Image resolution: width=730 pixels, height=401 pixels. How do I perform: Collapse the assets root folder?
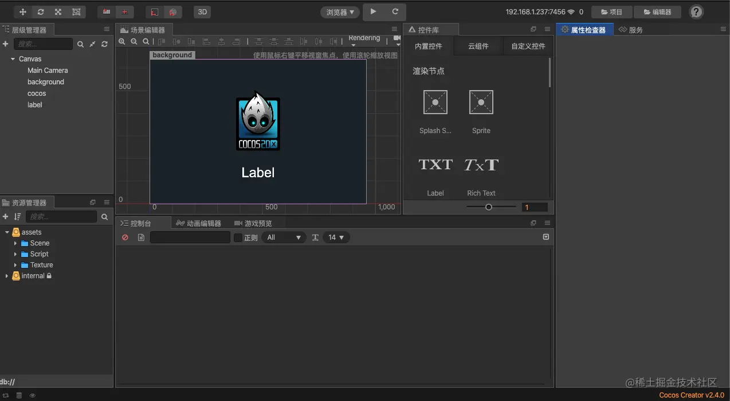coord(7,232)
